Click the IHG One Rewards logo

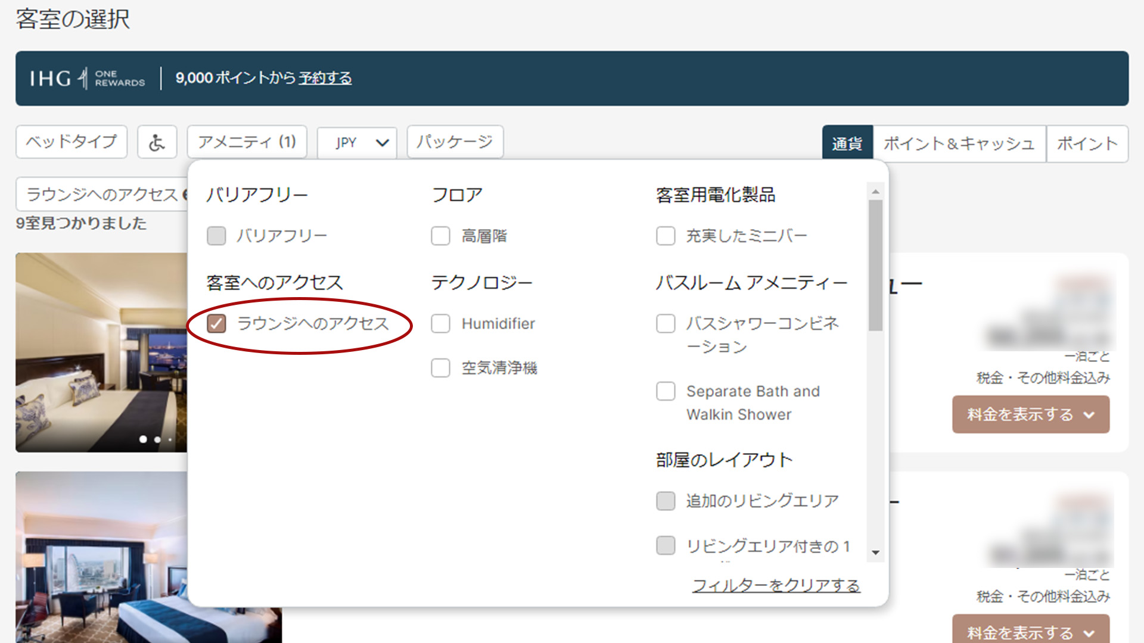pyautogui.click(x=87, y=77)
